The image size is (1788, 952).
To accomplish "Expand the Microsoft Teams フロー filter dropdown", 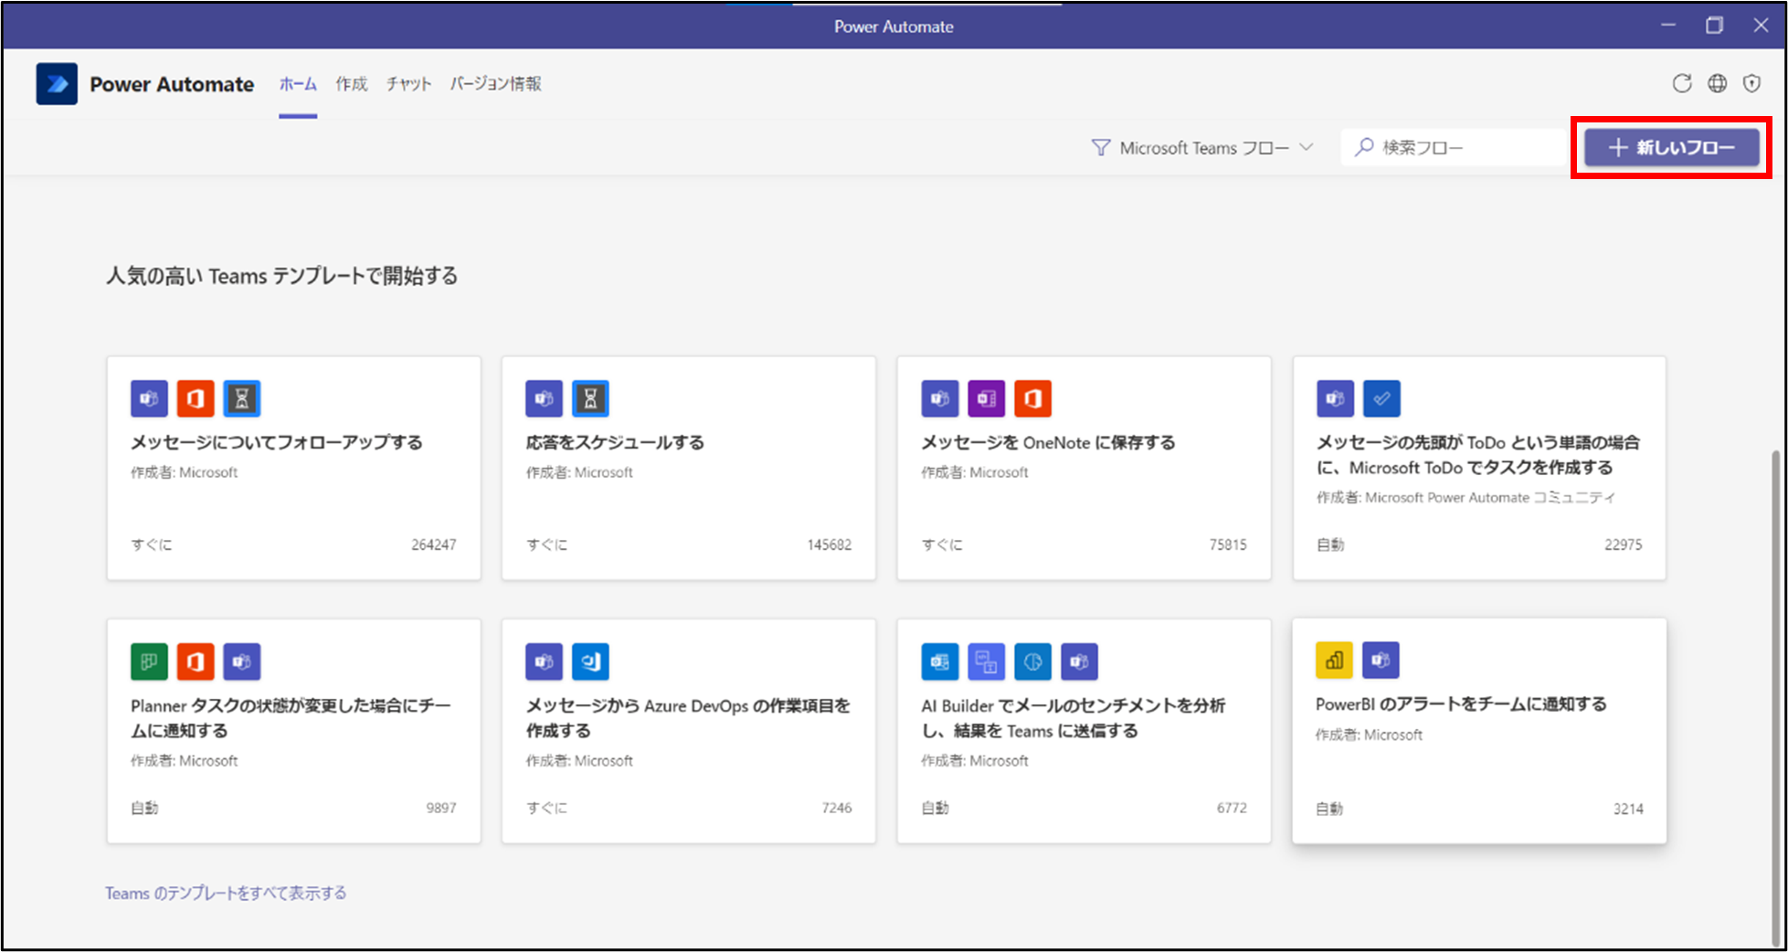I will [1202, 147].
